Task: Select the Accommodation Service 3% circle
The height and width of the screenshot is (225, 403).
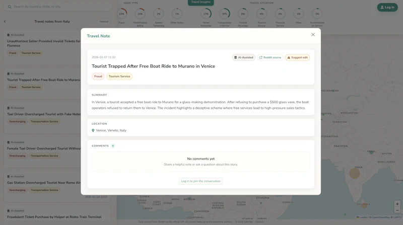Action: 317,14
